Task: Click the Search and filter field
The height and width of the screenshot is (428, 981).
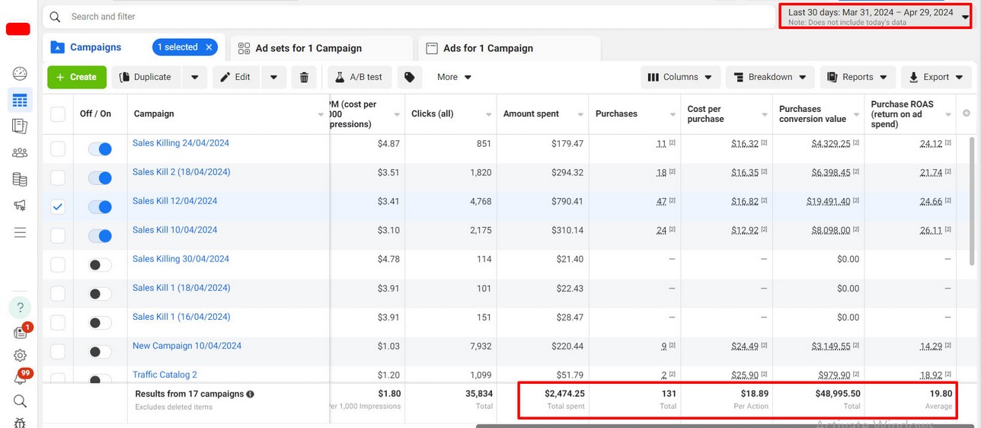Action: coord(411,17)
